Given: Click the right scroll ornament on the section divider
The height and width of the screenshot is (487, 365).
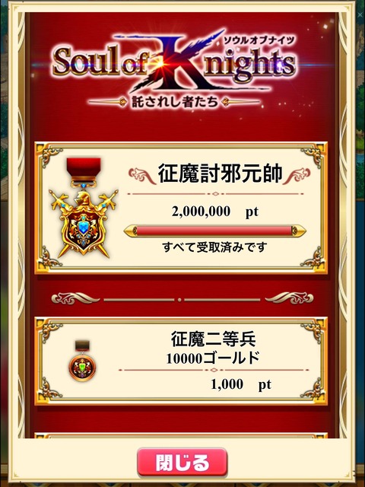Looking at the screenshot, I should pyautogui.click(x=289, y=298).
